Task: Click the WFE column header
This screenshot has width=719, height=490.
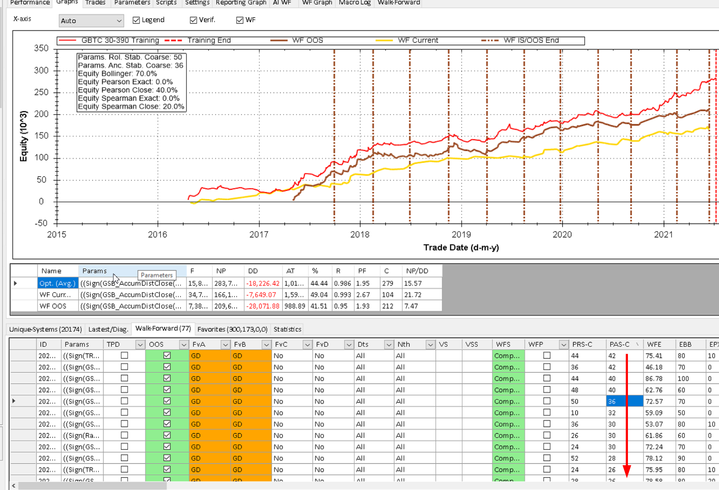Action: 654,344
